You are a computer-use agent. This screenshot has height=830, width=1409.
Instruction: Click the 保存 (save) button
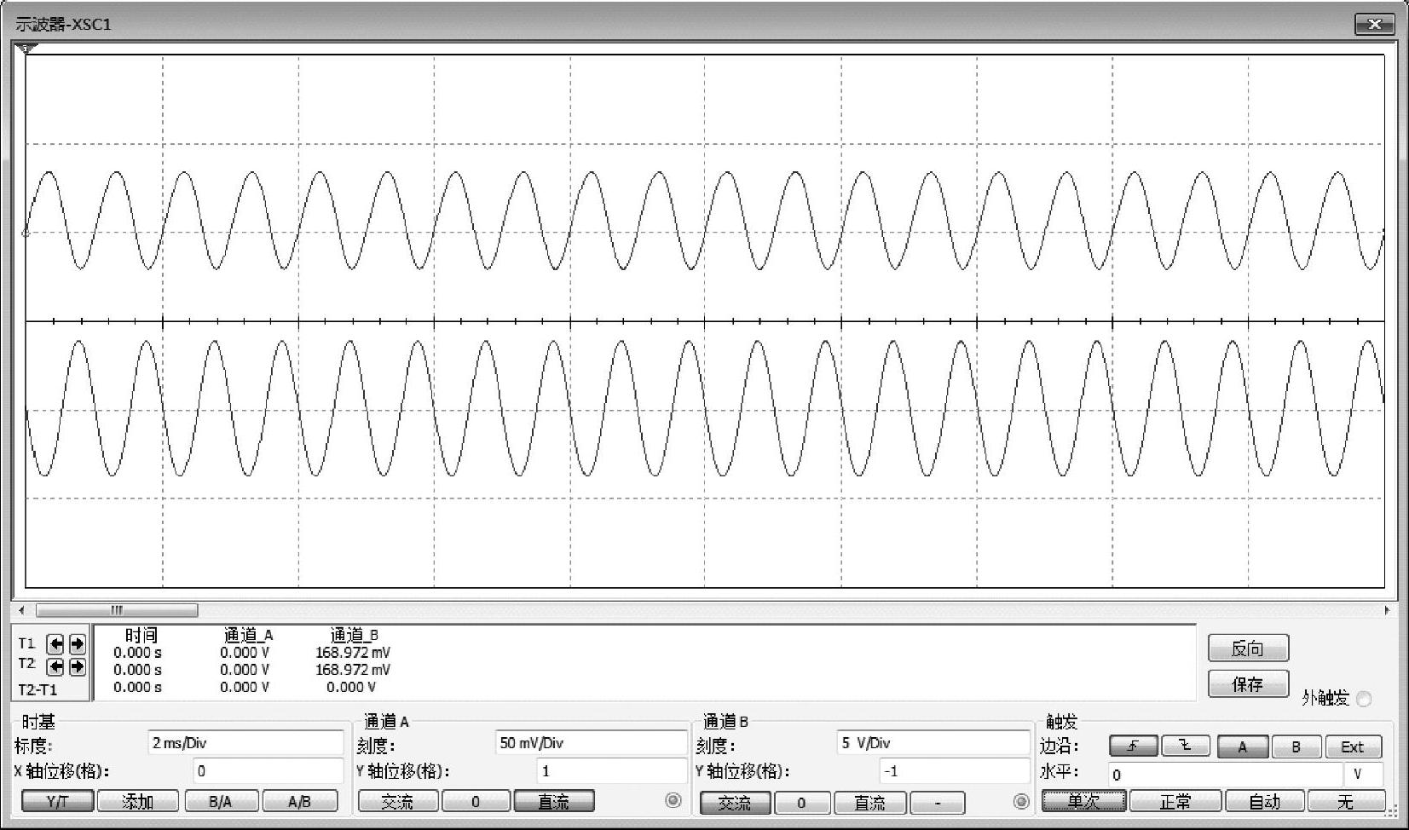(x=1248, y=684)
